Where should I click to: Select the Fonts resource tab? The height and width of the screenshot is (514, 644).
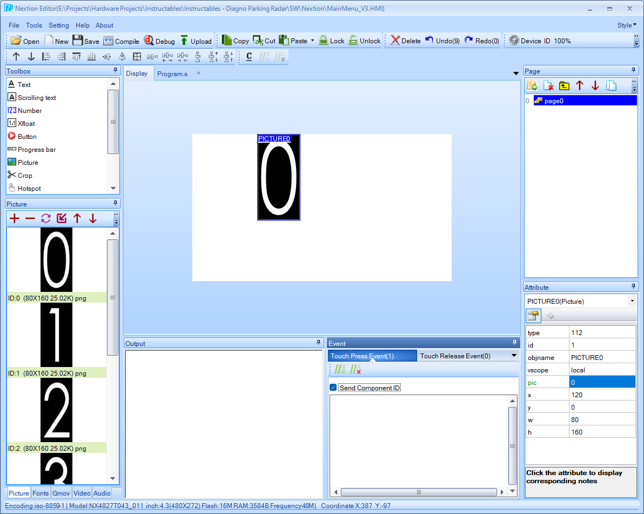[40, 493]
